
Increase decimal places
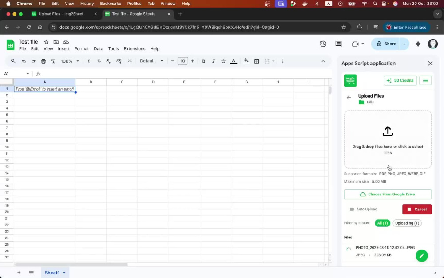pos(119,61)
